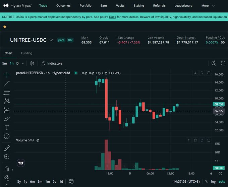Image resolution: width=228 pixels, height=187 pixels.
Task: Open the Trade tab
Action: (x=43, y=6)
